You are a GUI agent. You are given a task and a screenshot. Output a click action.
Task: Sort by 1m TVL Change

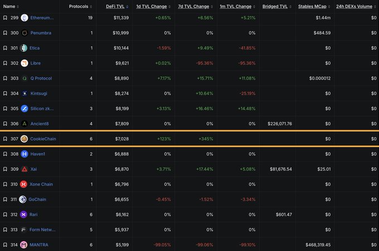tap(237, 6)
